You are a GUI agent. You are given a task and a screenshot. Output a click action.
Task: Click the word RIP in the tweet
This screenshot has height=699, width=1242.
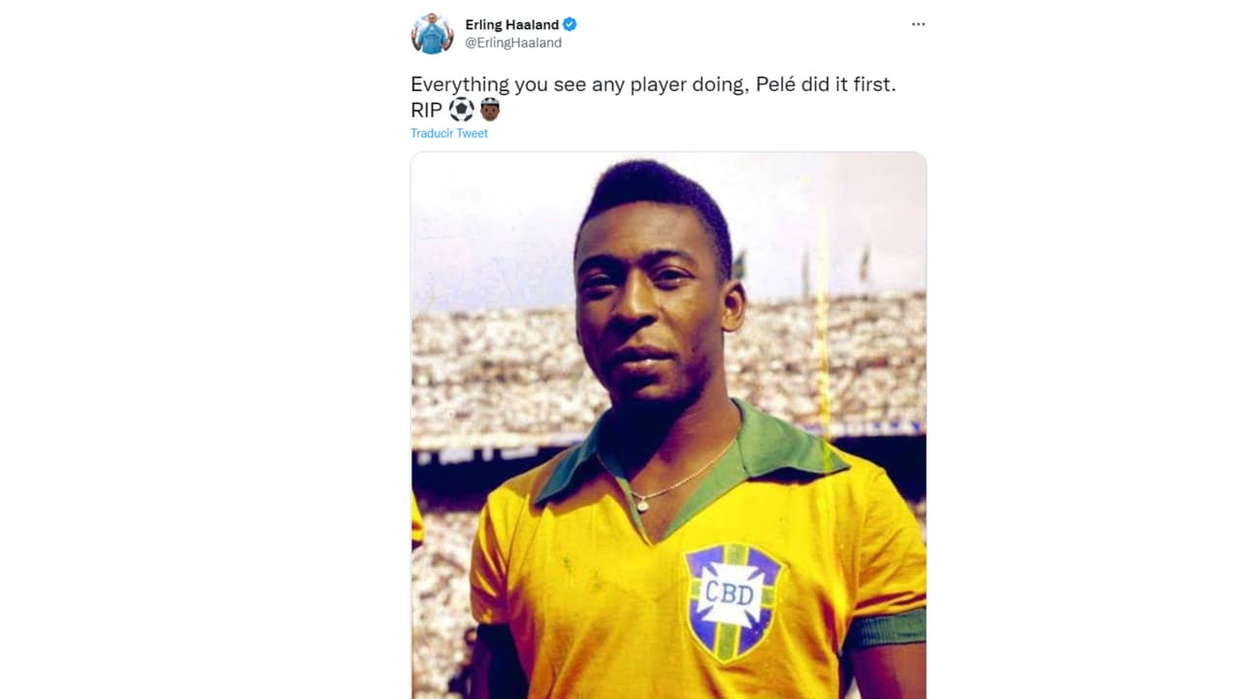[x=426, y=110]
